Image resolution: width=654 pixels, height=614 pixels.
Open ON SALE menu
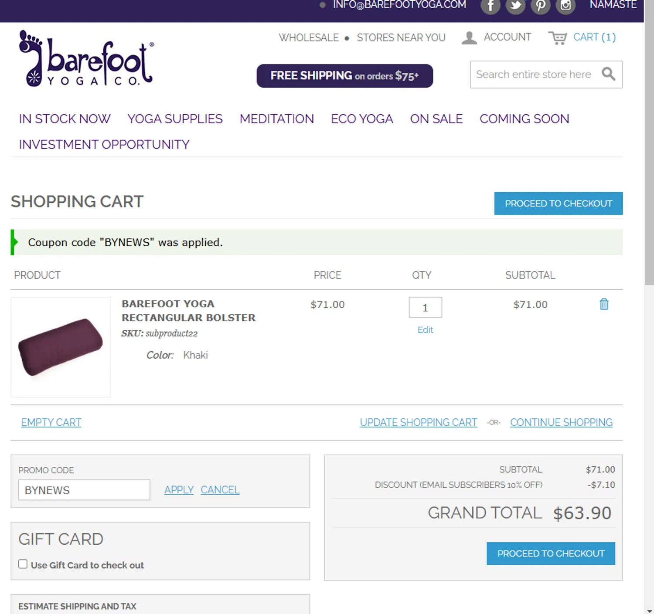coord(436,119)
